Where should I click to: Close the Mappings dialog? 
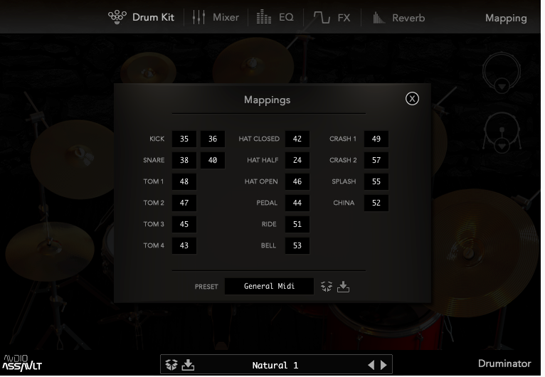(412, 99)
